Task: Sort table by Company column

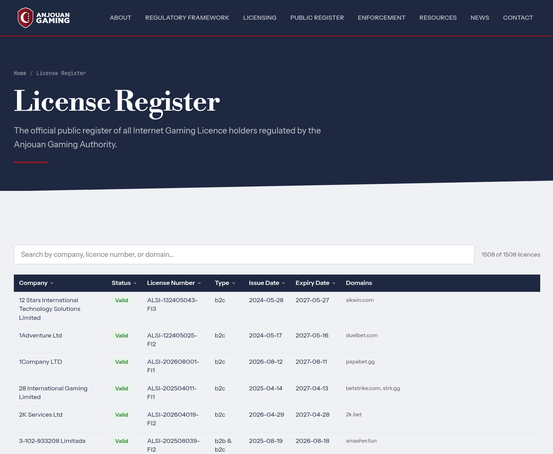Action: click(x=36, y=283)
